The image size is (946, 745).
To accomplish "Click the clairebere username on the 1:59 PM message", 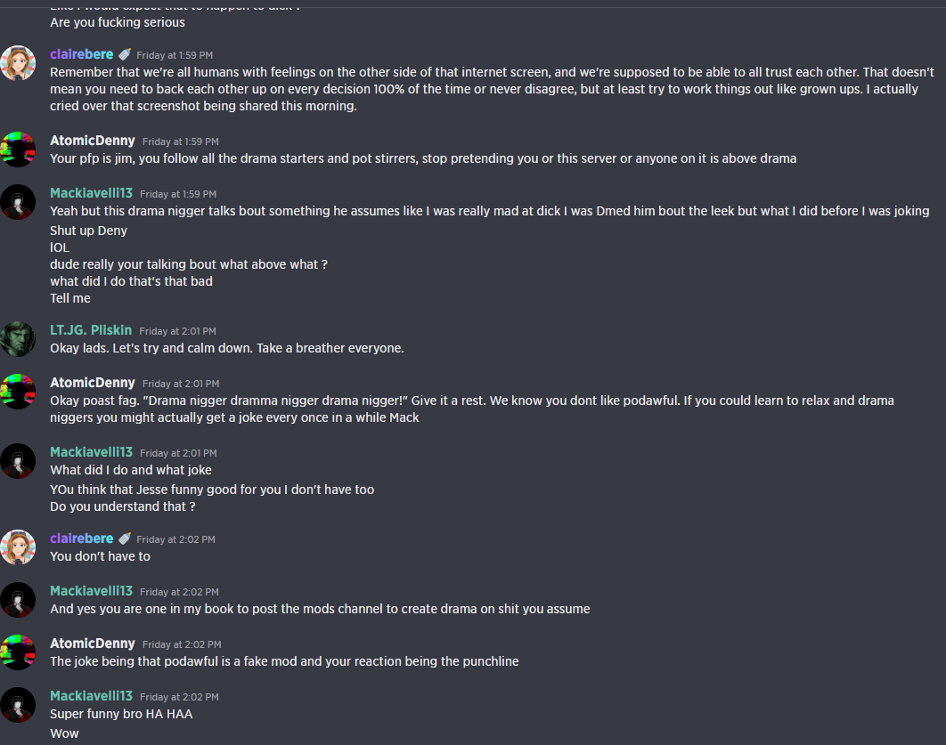I will point(82,54).
